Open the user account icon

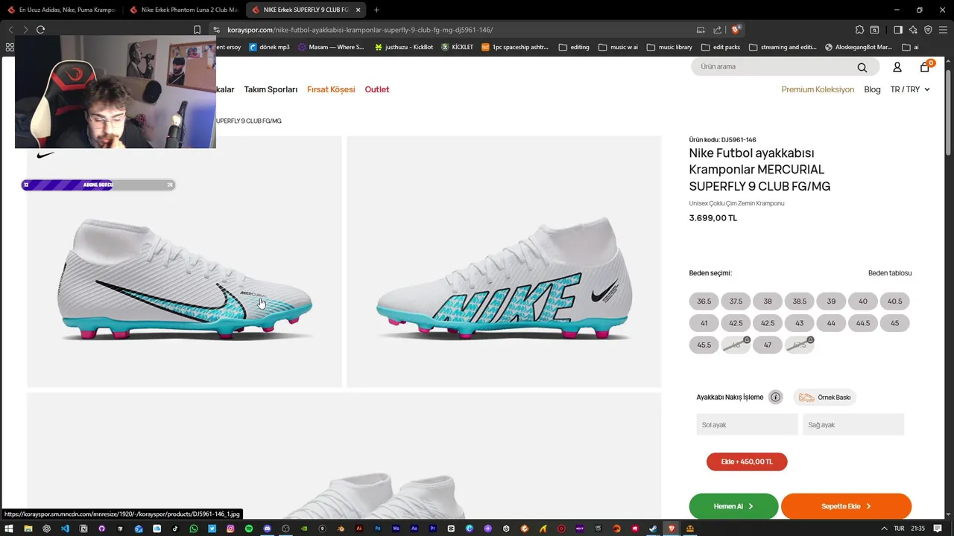(897, 67)
